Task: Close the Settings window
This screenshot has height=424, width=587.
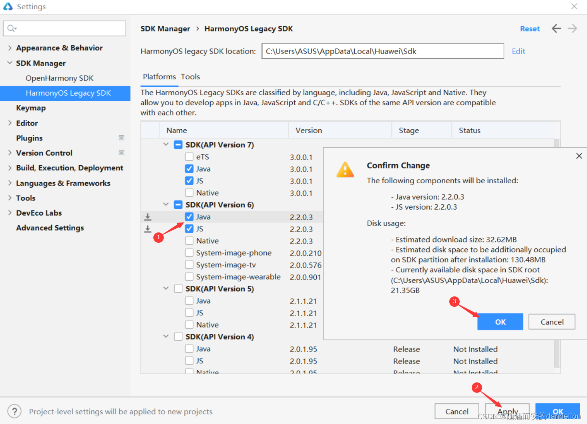Action: click(574, 6)
